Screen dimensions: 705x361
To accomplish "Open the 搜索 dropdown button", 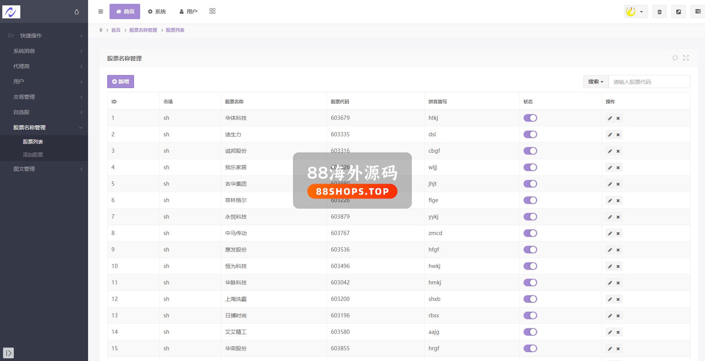I will (x=595, y=82).
